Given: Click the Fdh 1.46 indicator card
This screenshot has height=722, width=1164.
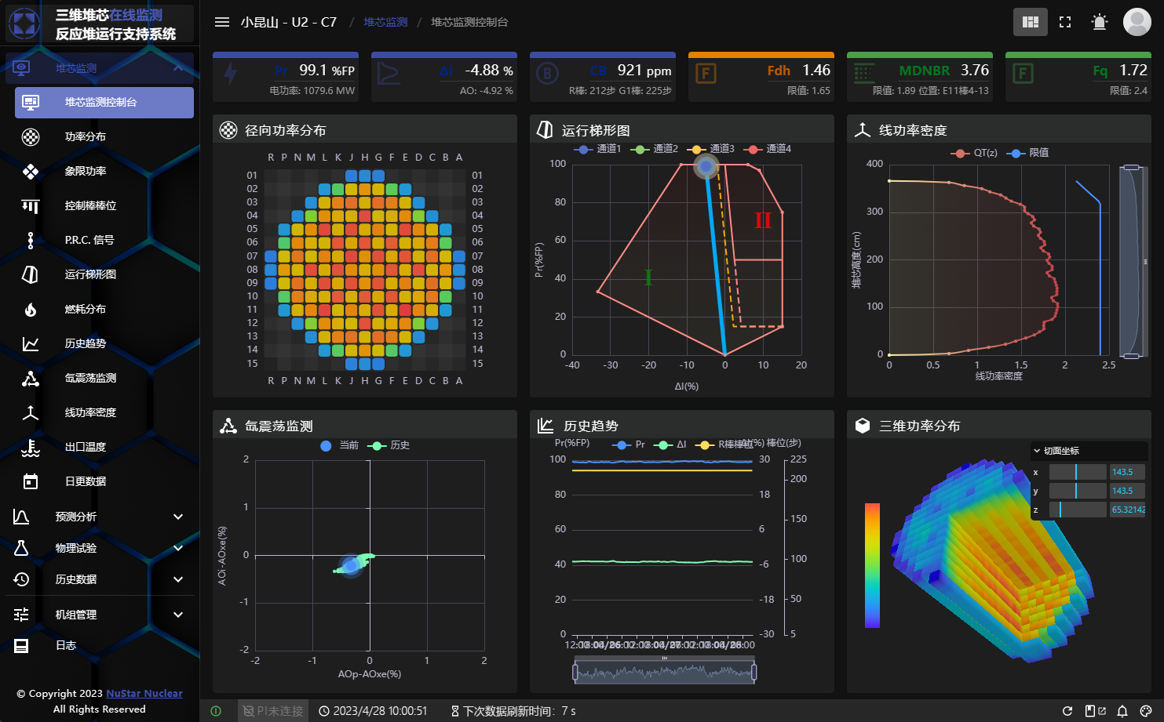Looking at the screenshot, I should tap(761, 77).
